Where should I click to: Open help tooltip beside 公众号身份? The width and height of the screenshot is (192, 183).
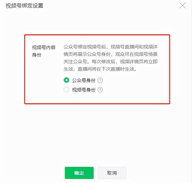click(100, 80)
